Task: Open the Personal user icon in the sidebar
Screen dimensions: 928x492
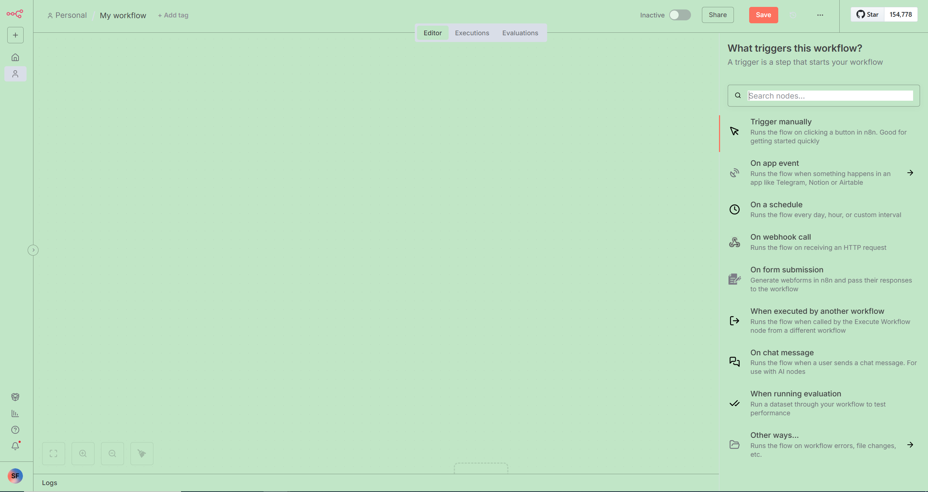Action: 15,74
